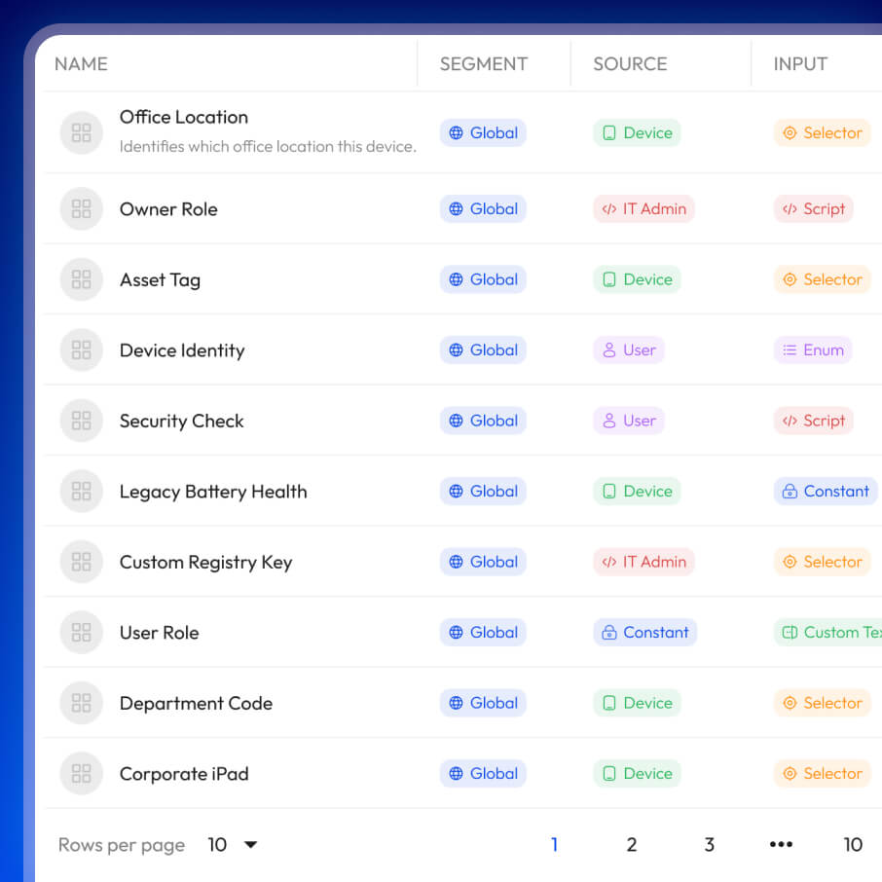Screen dimensions: 882x882
Task: Sort by the NAME column header
Action: [81, 64]
